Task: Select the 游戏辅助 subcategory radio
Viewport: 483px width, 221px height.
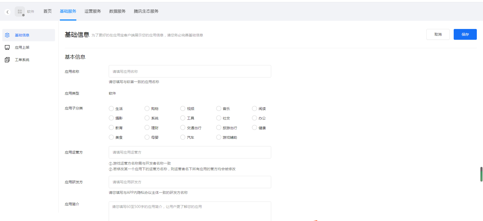Action: [x=219, y=137]
